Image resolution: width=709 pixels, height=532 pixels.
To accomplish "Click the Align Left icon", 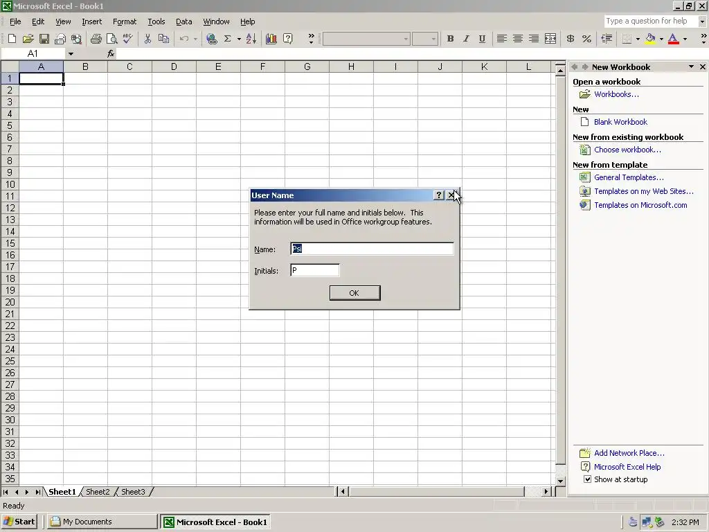I will (x=501, y=39).
